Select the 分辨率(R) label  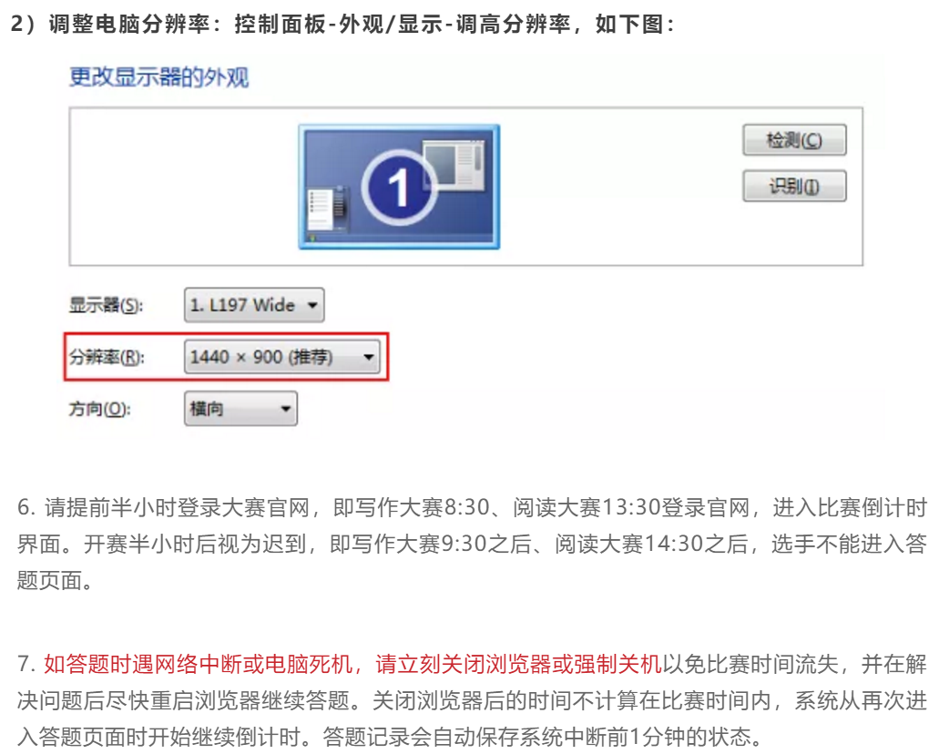click(107, 357)
